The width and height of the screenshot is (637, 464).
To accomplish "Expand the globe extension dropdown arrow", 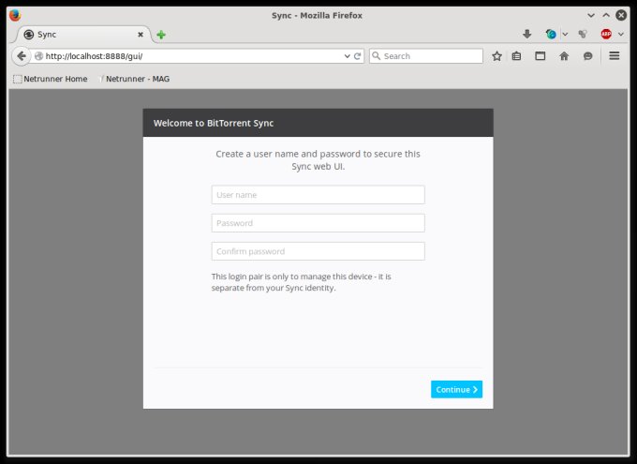I will pyautogui.click(x=565, y=34).
